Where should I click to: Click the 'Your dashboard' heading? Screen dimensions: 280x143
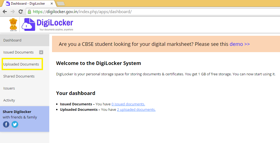tap(76, 93)
